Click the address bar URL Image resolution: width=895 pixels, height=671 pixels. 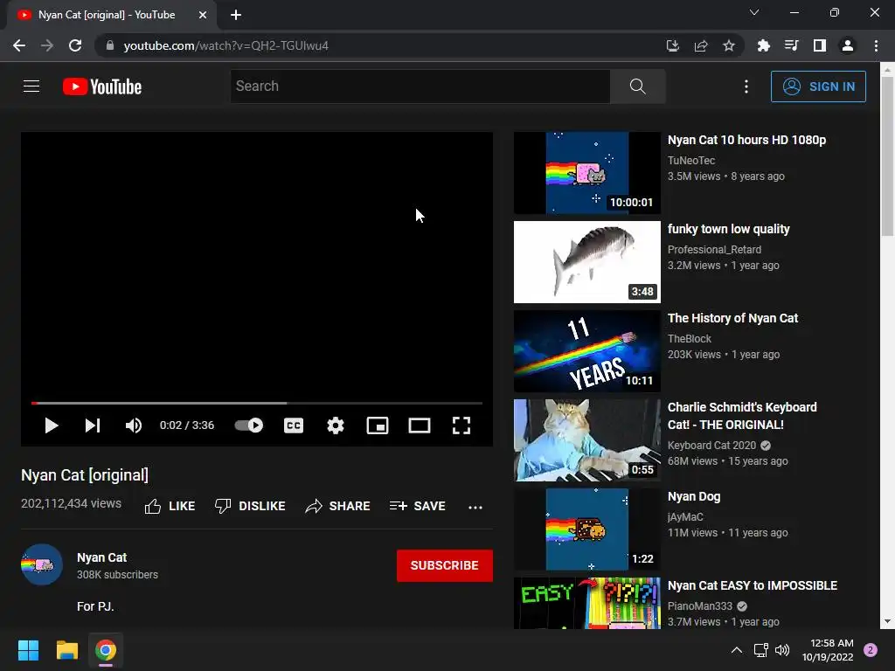point(226,45)
